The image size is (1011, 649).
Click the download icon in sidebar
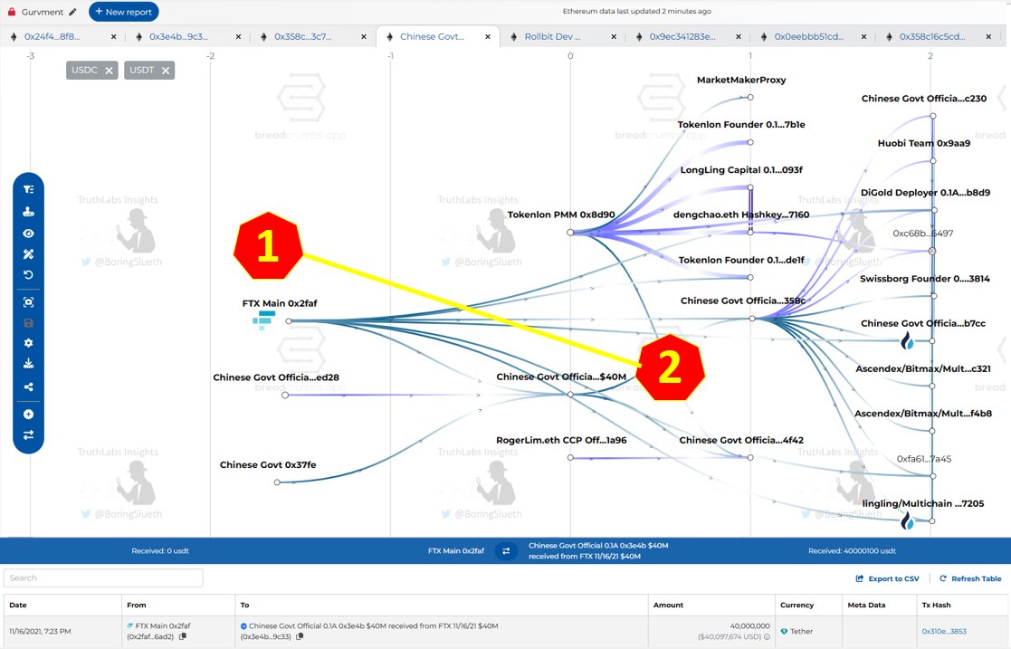(x=28, y=364)
